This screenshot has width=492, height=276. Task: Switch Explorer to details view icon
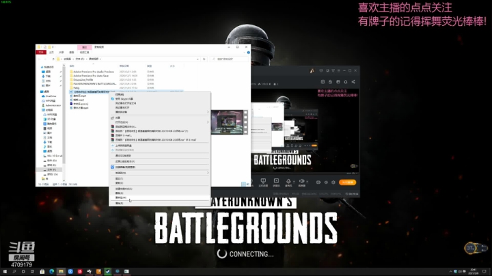click(243, 184)
